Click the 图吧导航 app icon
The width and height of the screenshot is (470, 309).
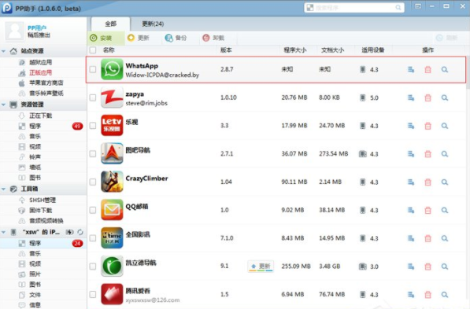112,153
